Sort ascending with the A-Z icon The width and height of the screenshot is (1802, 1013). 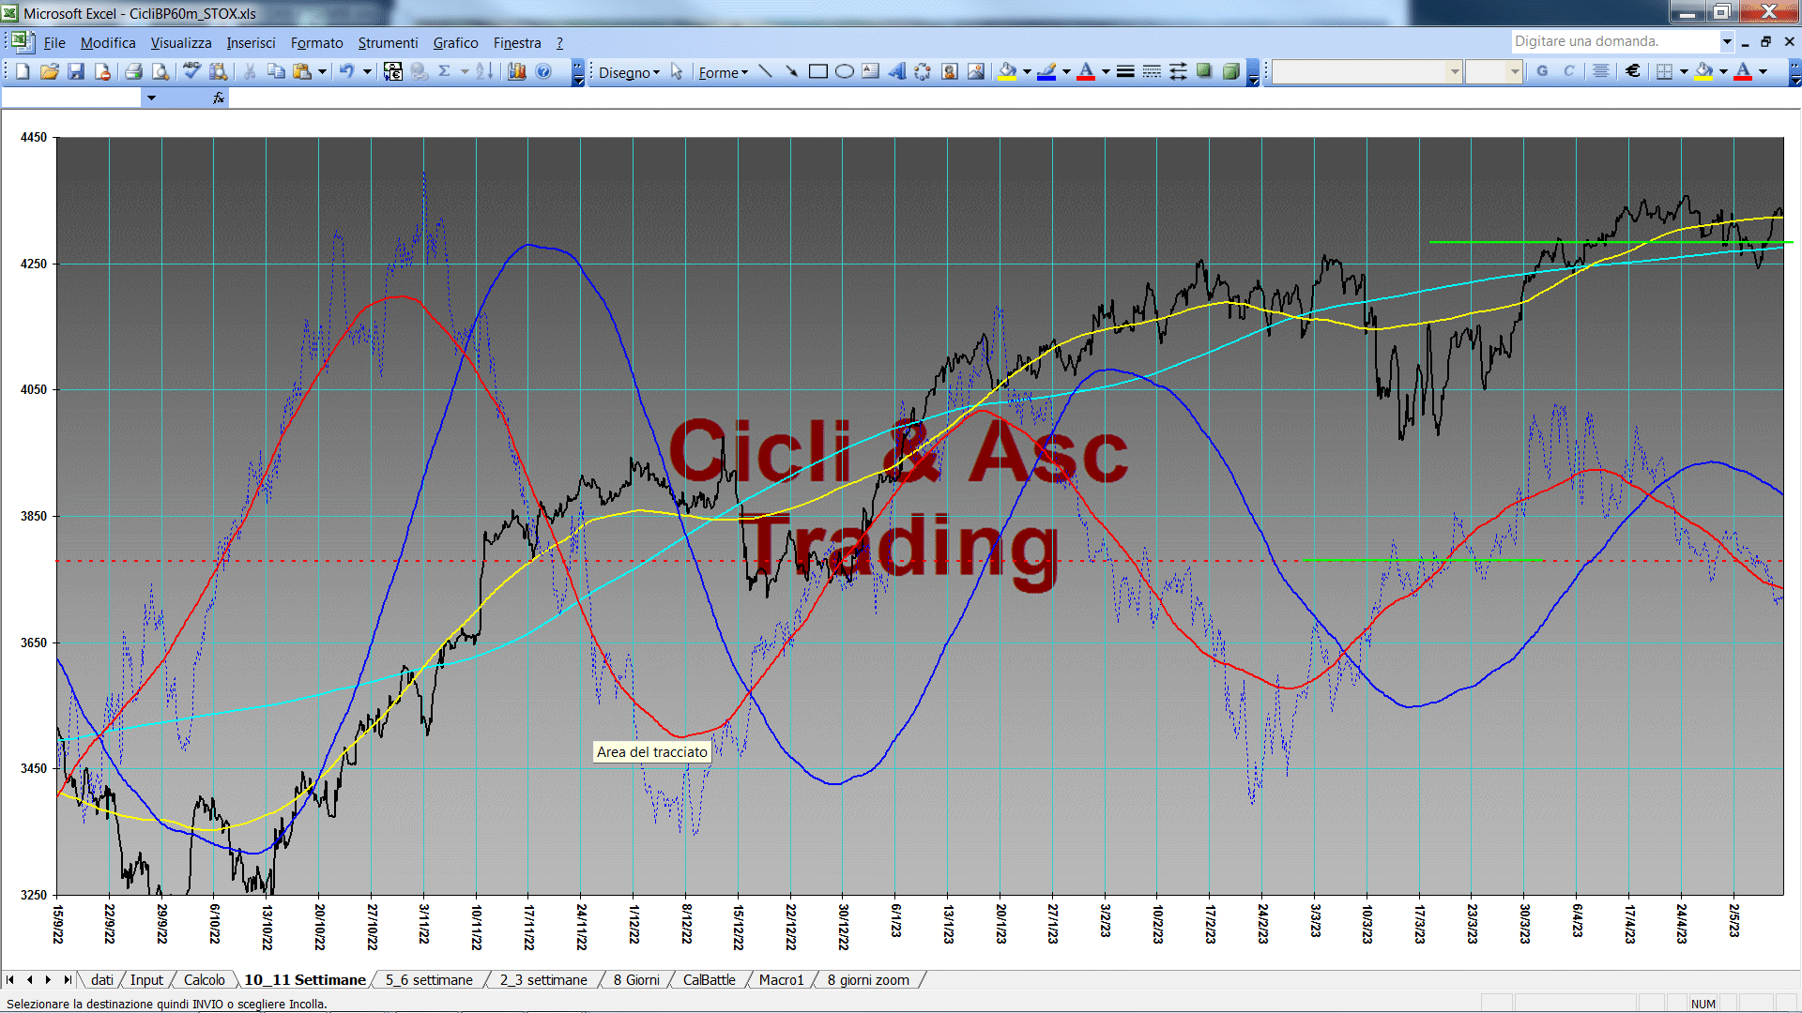click(484, 71)
